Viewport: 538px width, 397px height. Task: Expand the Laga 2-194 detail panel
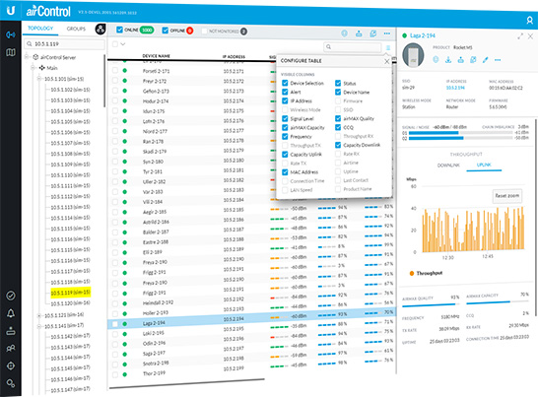[520, 35]
